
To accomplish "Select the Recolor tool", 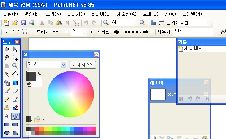I will click(15, 108).
